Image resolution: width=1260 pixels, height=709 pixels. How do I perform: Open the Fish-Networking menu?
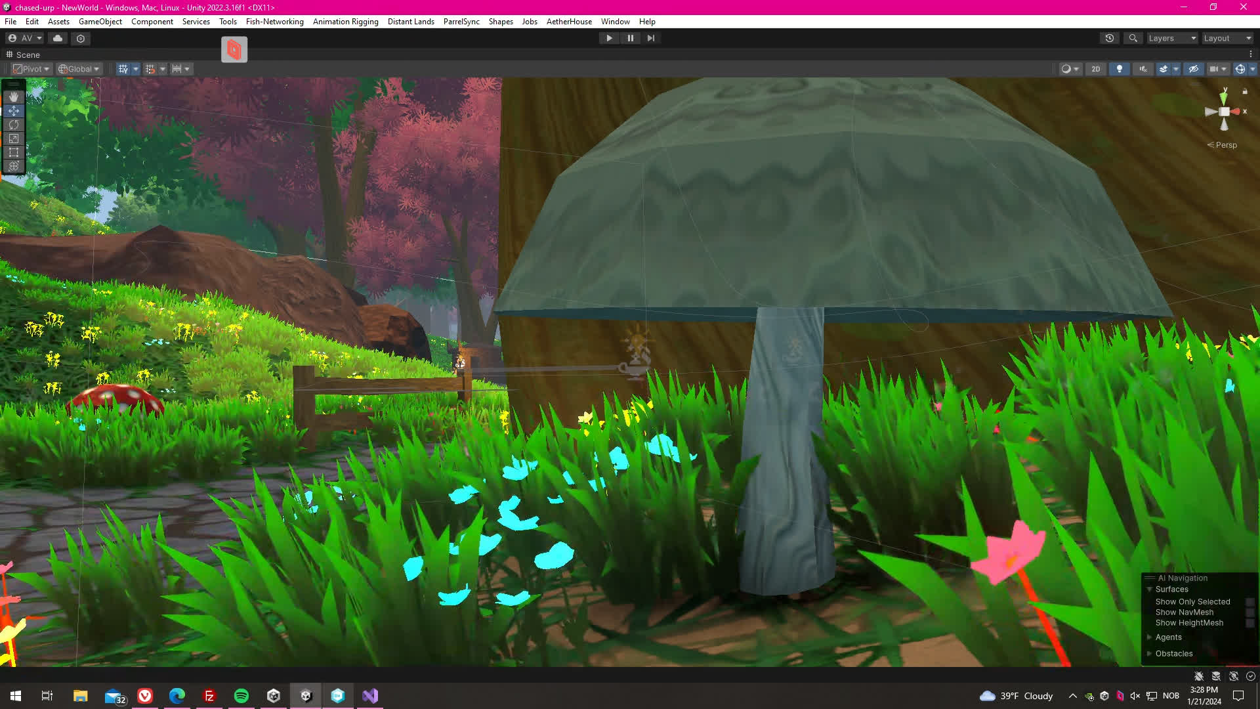tap(274, 22)
